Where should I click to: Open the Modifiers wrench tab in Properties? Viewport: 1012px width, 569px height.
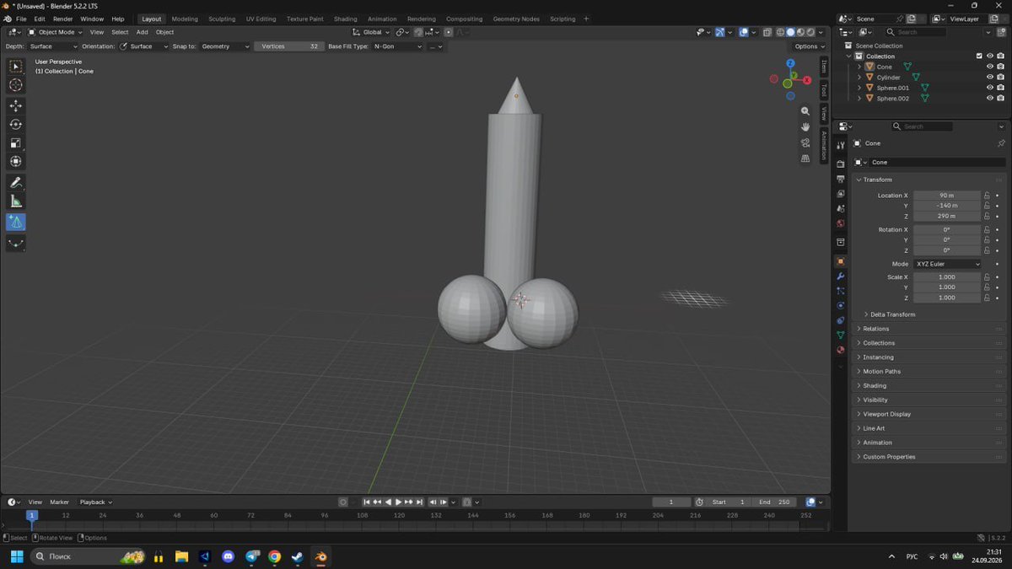click(x=840, y=276)
